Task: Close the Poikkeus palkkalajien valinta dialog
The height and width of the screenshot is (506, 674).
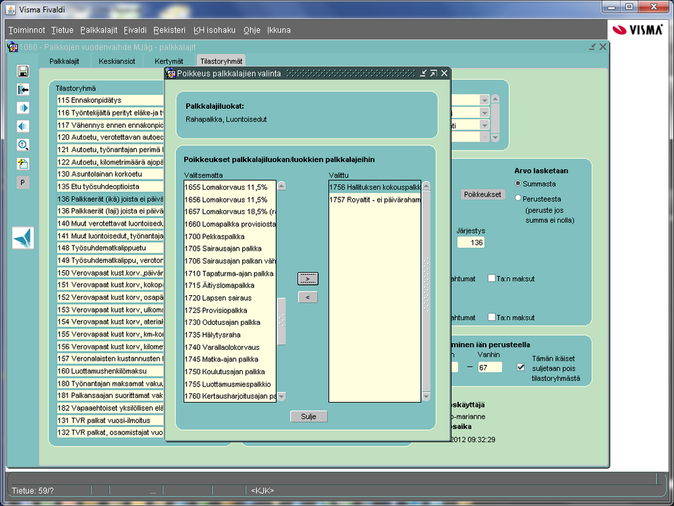Action: (445, 74)
